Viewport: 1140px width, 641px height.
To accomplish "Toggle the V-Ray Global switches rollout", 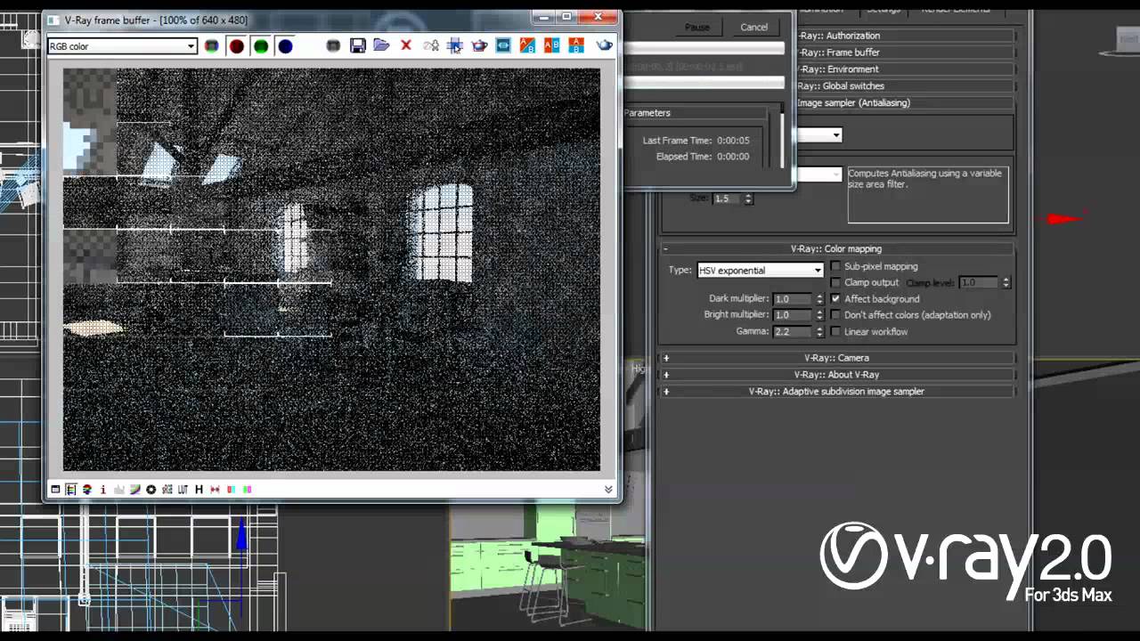I will click(904, 86).
